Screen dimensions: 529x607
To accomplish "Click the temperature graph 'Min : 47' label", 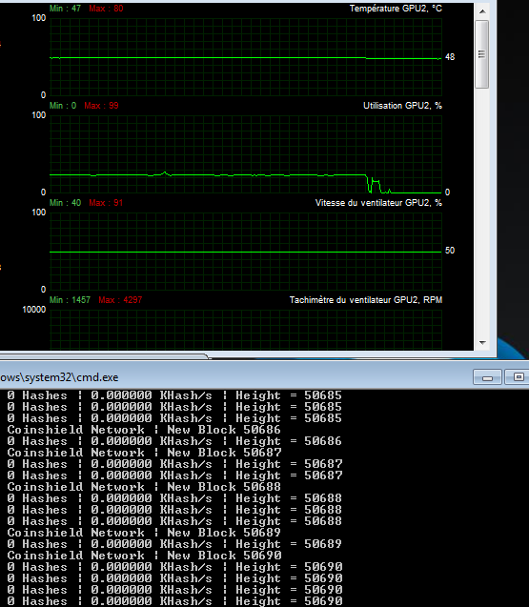I will click(65, 9).
